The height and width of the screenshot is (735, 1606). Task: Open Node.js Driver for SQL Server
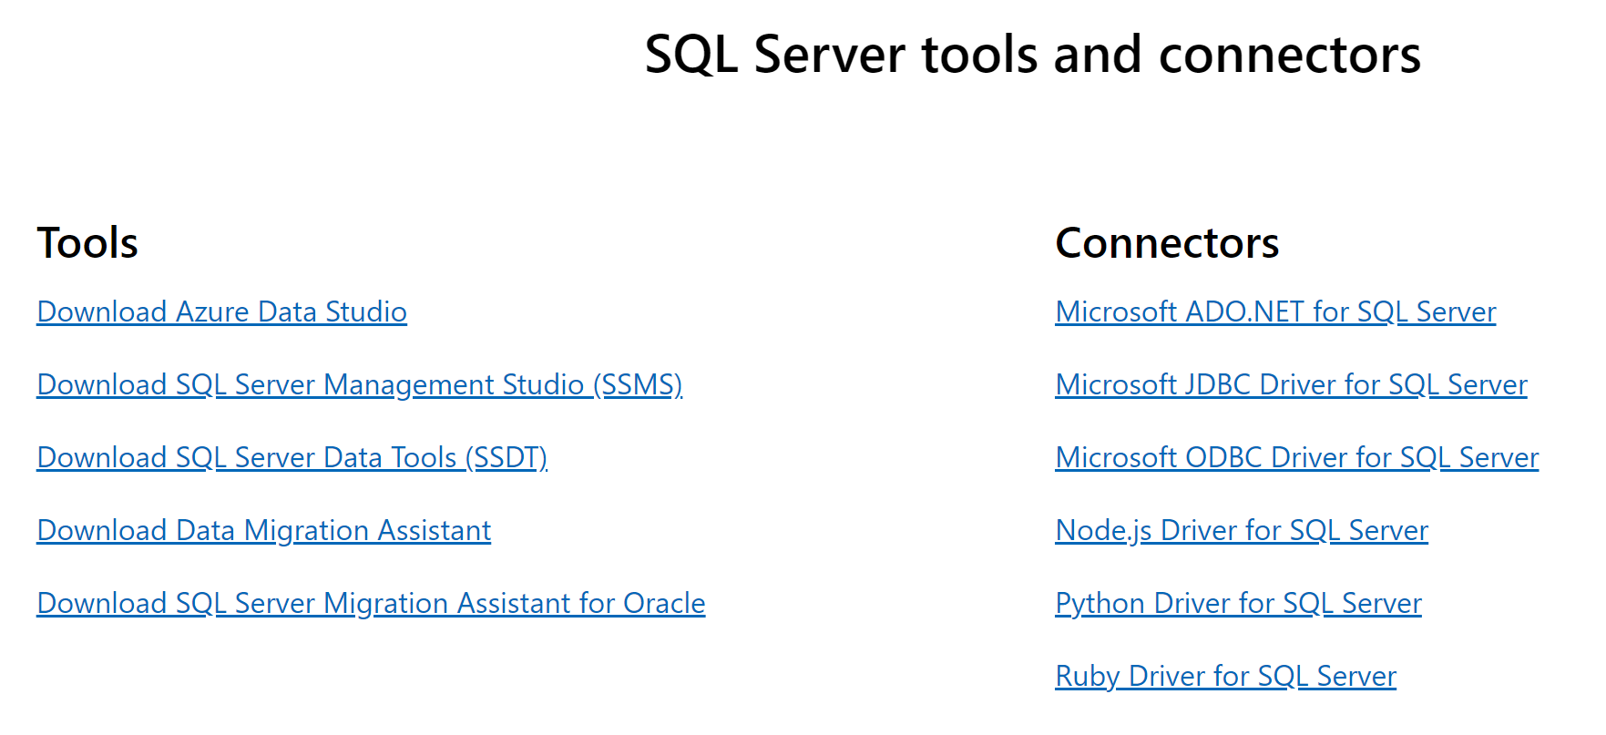[1241, 531]
